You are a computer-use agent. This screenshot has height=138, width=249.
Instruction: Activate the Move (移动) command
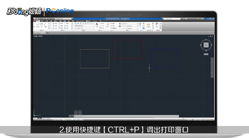coord(55,23)
